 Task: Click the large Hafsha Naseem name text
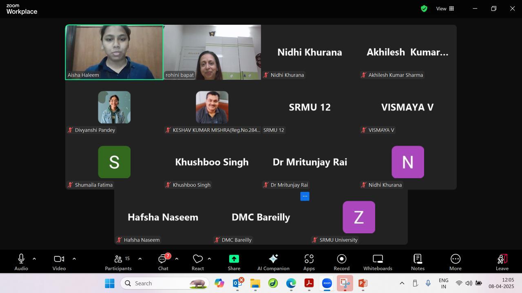163,217
